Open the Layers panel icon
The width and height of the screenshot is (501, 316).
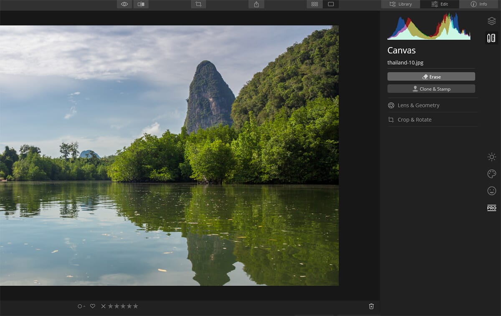(491, 21)
